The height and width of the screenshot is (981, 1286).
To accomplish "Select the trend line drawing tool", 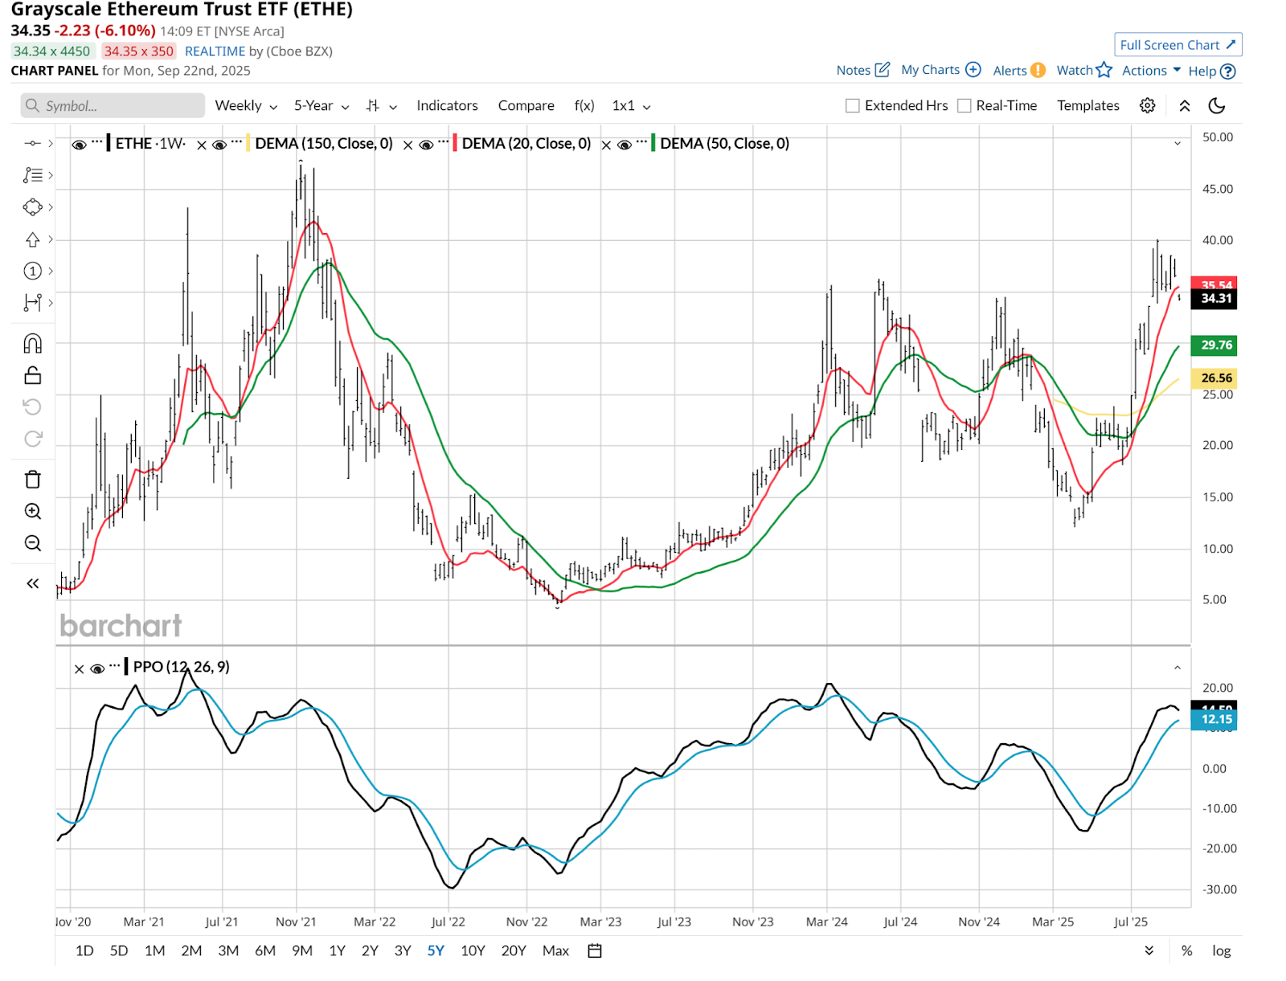I will coord(32,143).
